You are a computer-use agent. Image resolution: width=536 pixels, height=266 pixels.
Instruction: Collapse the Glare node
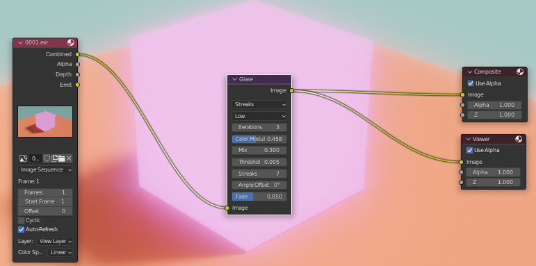click(234, 79)
